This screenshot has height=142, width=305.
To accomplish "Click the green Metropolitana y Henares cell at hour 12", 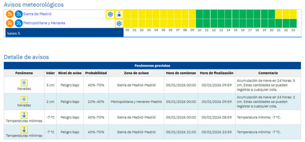I will tap(214, 23).
